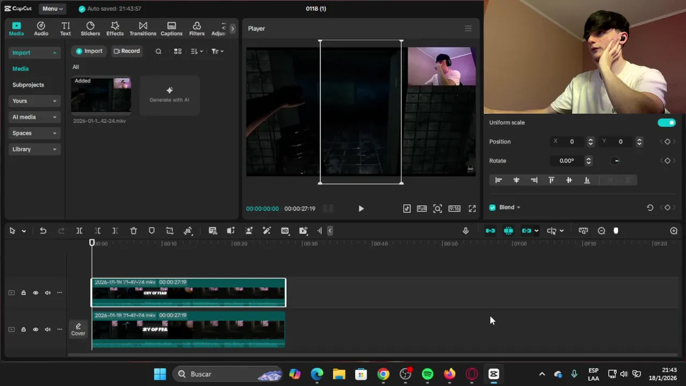Search media with the magnifier icon
Image resolution: width=686 pixels, height=386 pixels.
pyautogui.click(x=158, y=51)
